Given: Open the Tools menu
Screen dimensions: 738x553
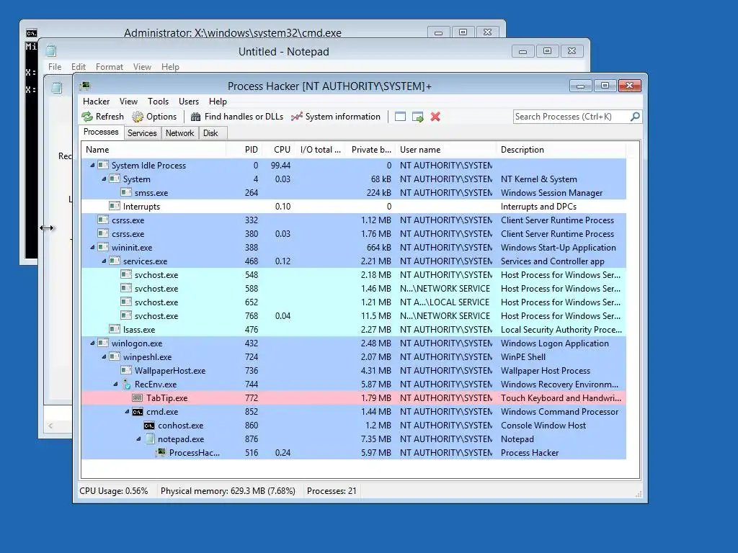Looking at the screenshot, I should coord(158,102).
